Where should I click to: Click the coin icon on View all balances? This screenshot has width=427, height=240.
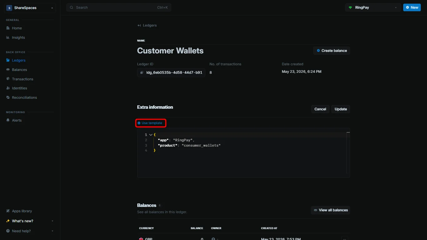[316, 210]
